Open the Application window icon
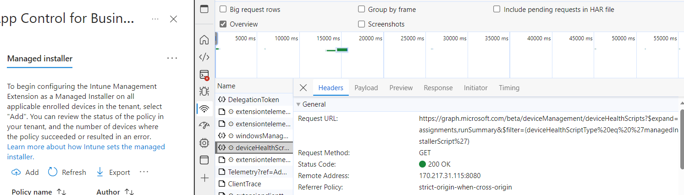This screenshot has width=684, height=195. click(204, 160)
